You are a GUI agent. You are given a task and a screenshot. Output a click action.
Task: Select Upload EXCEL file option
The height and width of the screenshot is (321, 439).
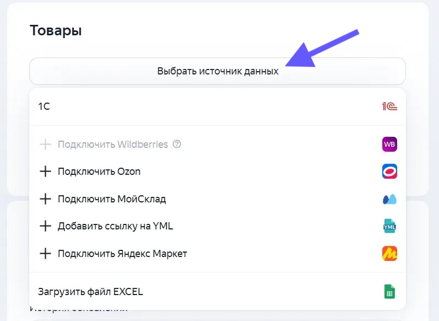218,292
